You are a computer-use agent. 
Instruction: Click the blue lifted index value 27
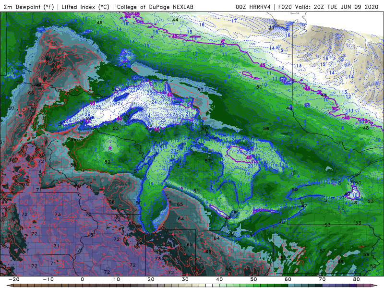pos(120,103)
